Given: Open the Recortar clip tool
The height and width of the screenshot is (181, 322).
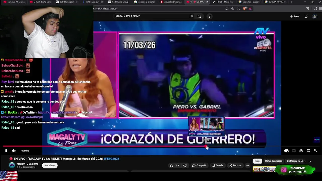Looking at the screenshot, I should pos(235,165).
